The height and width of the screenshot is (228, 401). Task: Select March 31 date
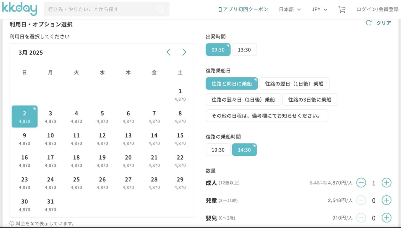[50, 205]
